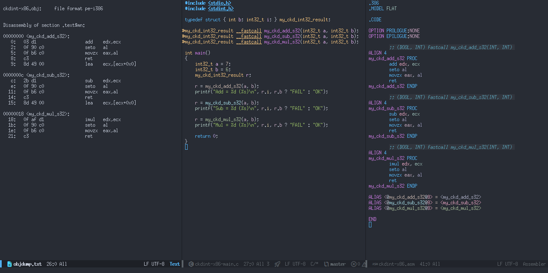Click the git branch icon beside master

(x=327, y=264)
